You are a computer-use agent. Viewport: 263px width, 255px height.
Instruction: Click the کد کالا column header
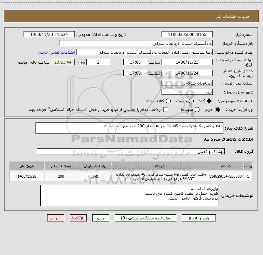[x=225, y=166]
